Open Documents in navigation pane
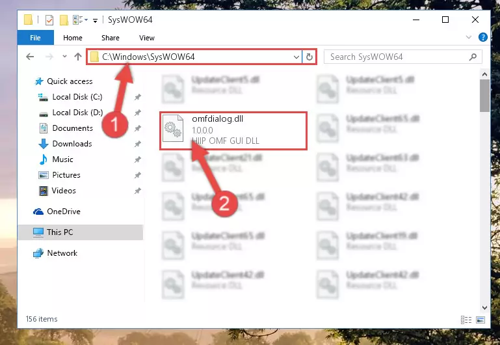The width and height of the screenshot is (500, 345). (72, 128)
